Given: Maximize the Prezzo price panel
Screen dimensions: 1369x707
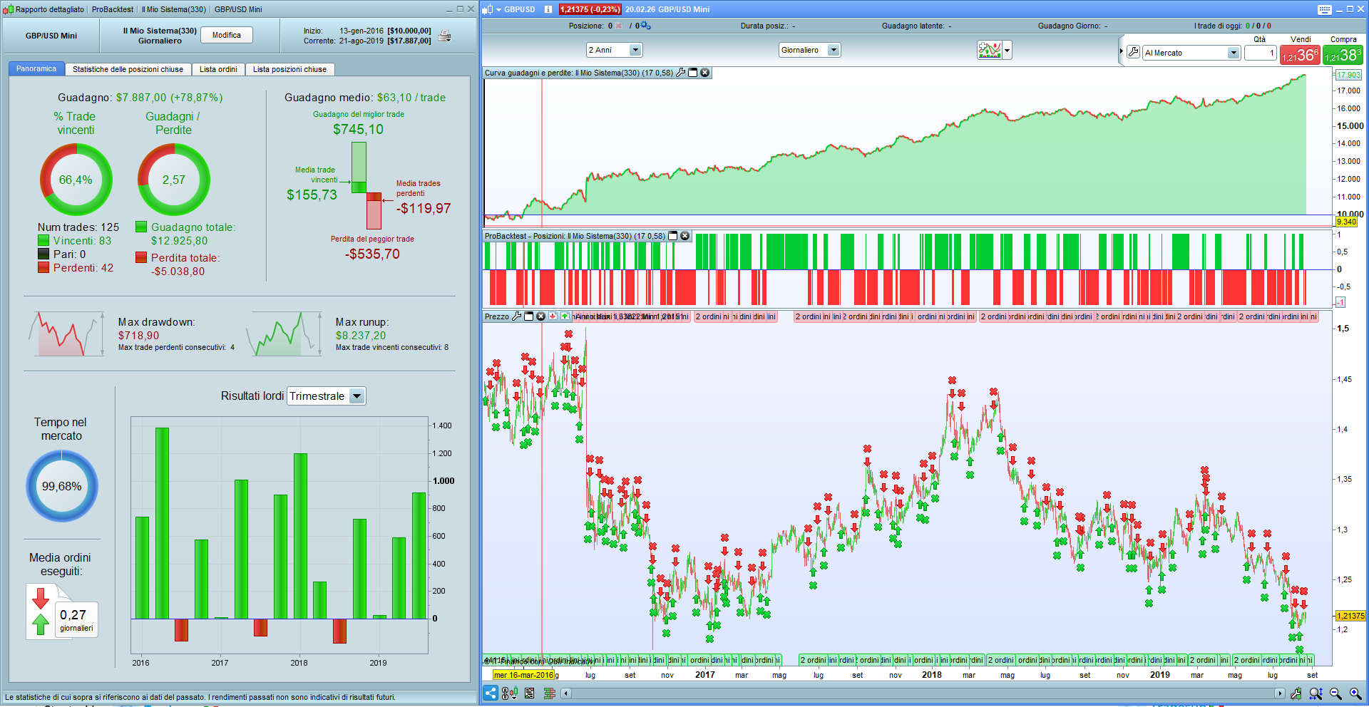Looking at the screenshot, I should 528,316.
